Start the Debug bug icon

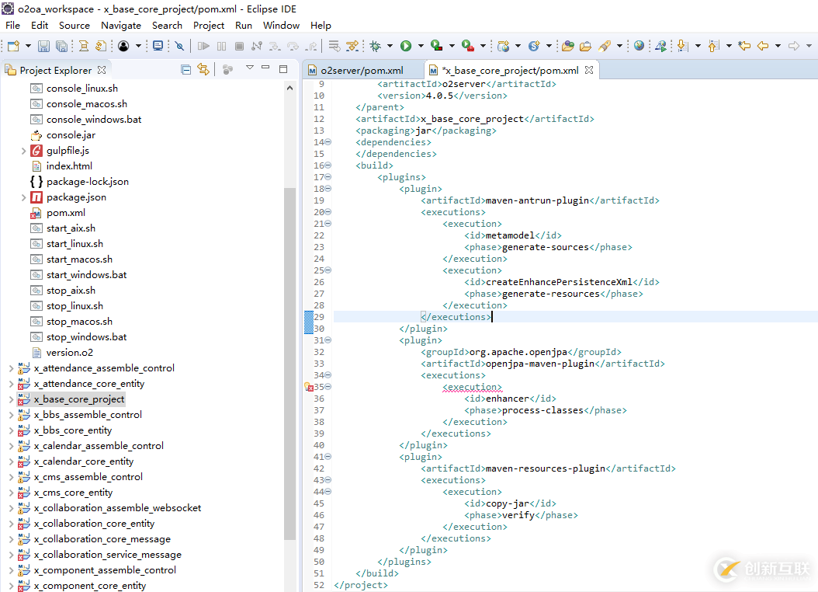coord(376,47)
